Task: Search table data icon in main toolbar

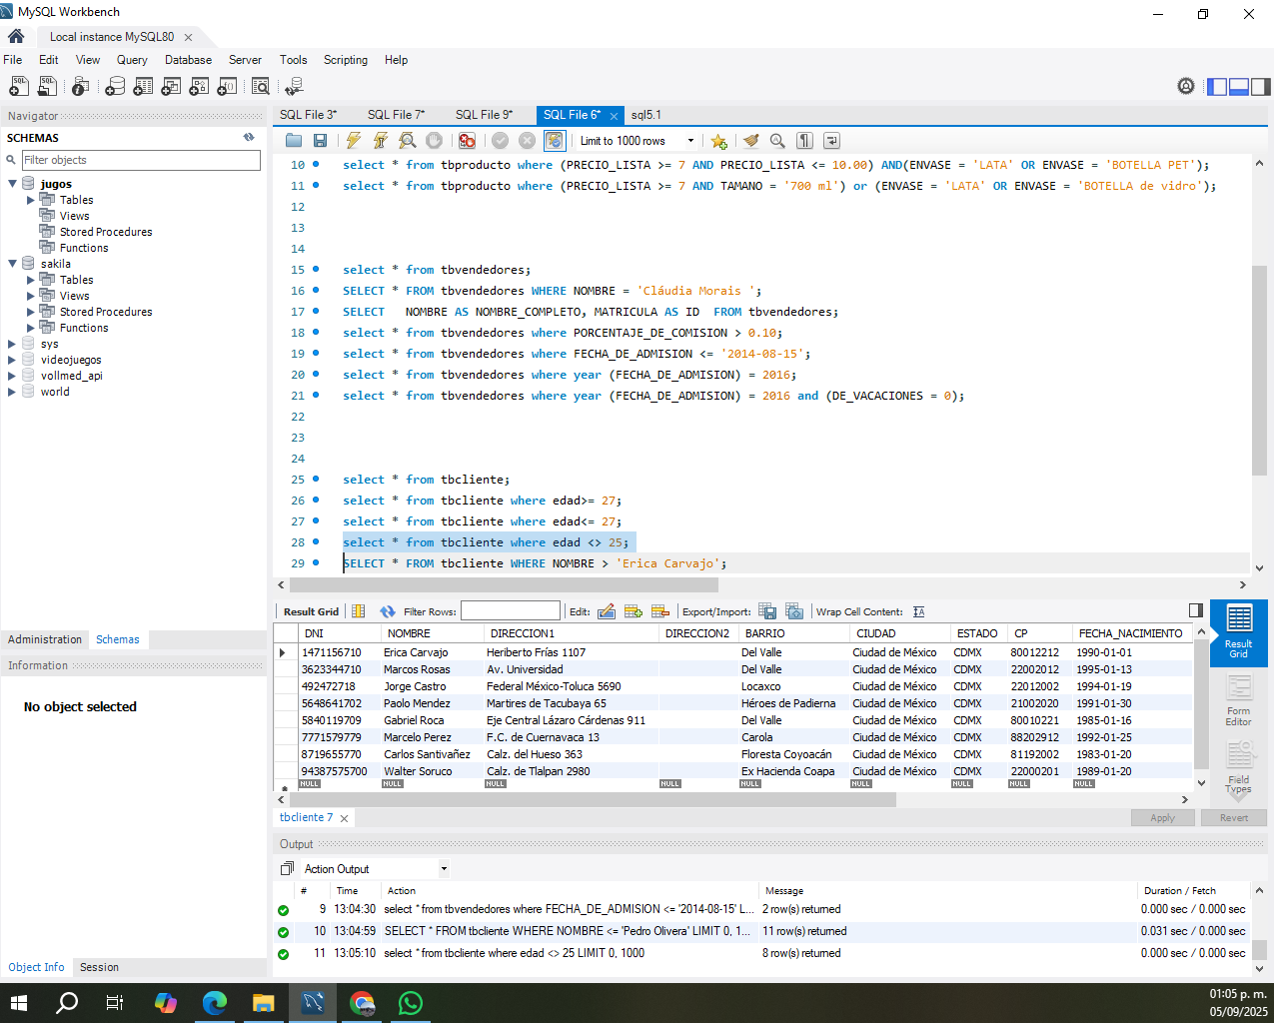Action: click(x=261, y=87)
